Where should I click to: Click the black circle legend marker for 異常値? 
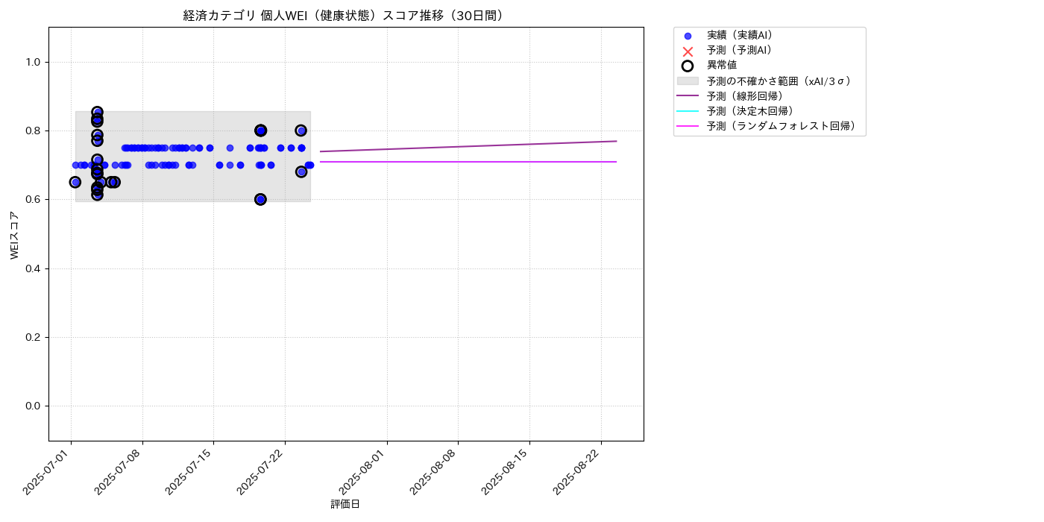pyautogui.click(x=688, y=66)
